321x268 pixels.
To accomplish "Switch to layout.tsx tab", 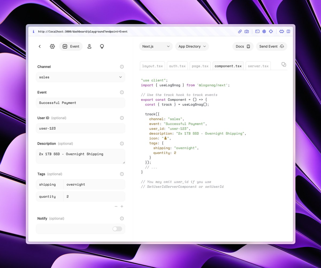I will point(152,66).
